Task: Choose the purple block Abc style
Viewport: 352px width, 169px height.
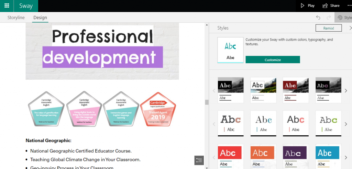Action: 296,156
